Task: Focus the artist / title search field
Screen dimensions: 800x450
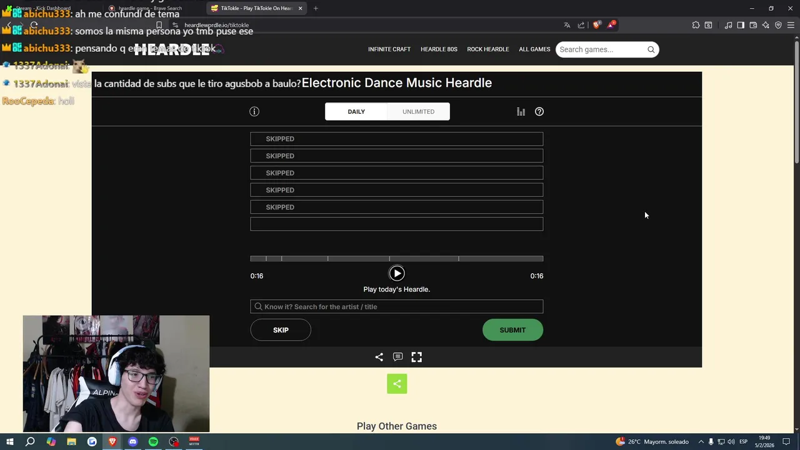Action: pos(397,306)
